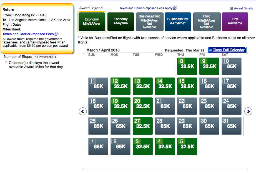This screenshot has width=256, height=173.
Task: Click popup icon beside Award Details
Action: [231, 9]
